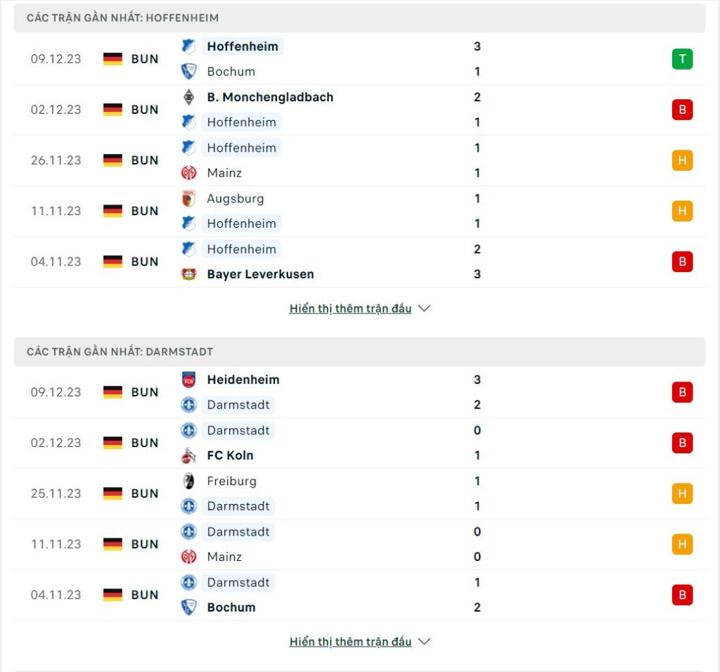Expand more Hoffenheim matches with chevron arrow
This screenshot has width=720, height=672.
coord(424,309)
